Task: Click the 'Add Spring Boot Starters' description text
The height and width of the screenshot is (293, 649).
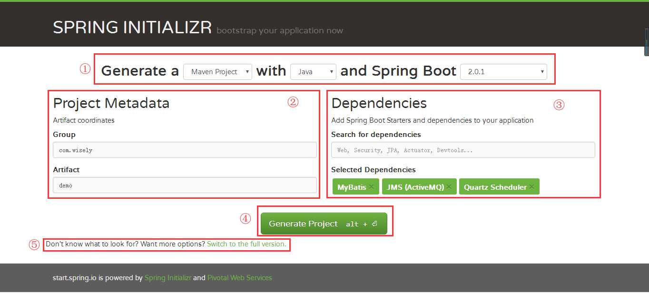Action: [x=433, y=120]
